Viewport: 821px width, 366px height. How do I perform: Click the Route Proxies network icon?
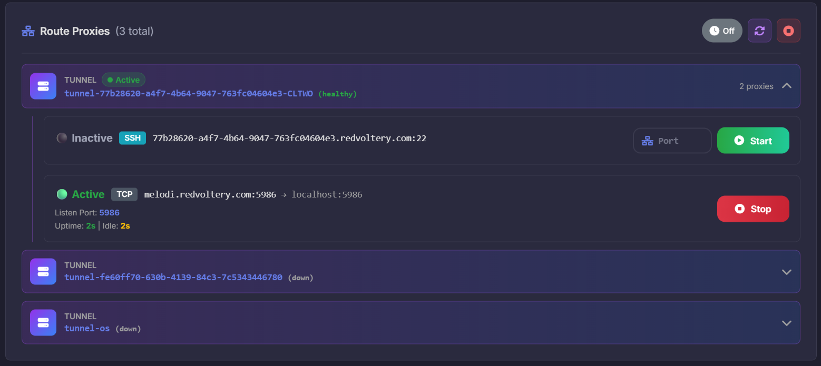point(28,31)
